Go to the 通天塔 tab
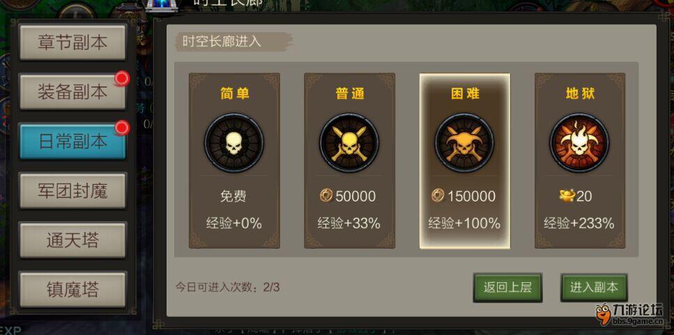This screenshot has width=674, height=335. pos(72,240)
